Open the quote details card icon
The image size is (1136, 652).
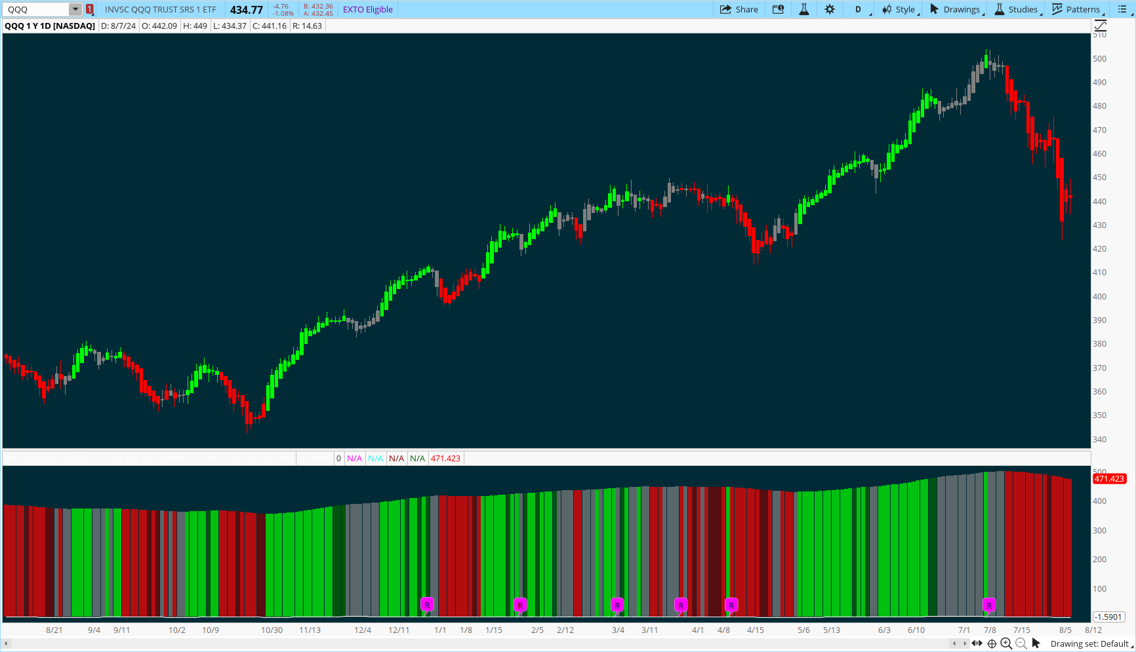click(778, 9)
